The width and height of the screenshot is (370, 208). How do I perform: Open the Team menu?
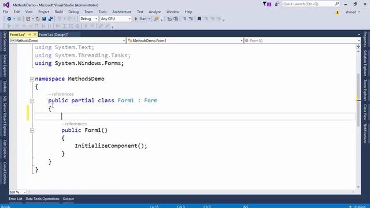coord(88,12)
